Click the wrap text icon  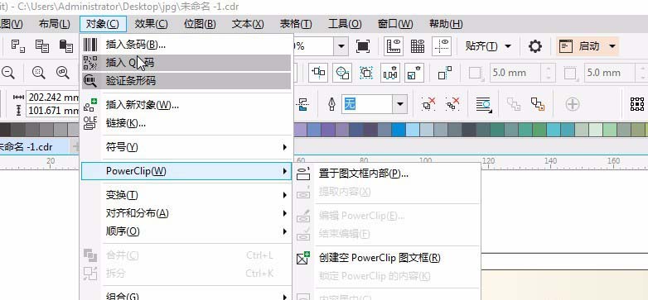coord(483,104)
